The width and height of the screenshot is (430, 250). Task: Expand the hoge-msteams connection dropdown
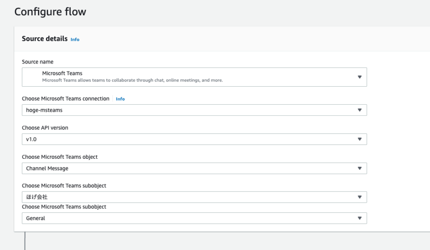(x=194, y=110)
